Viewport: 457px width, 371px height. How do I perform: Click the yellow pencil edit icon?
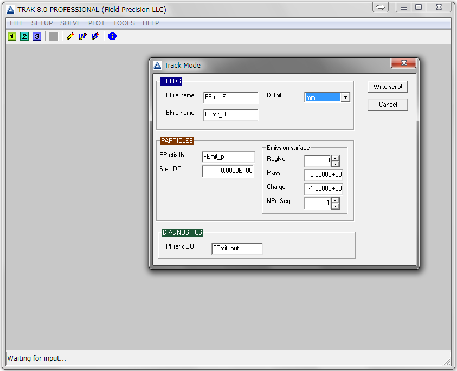(x=70, y=36)
